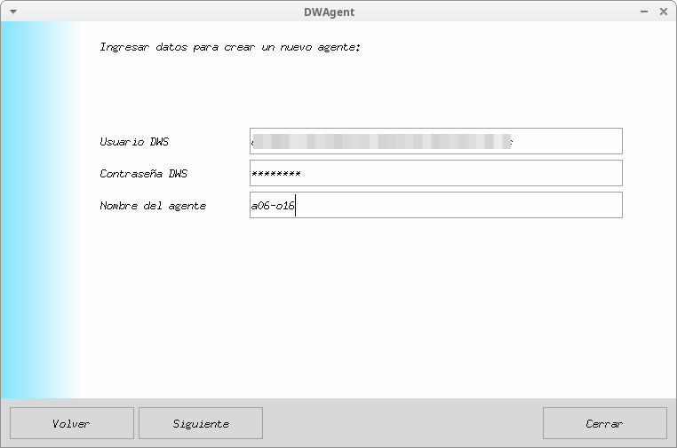Continue with the Siguiente button

click(201, 423)
